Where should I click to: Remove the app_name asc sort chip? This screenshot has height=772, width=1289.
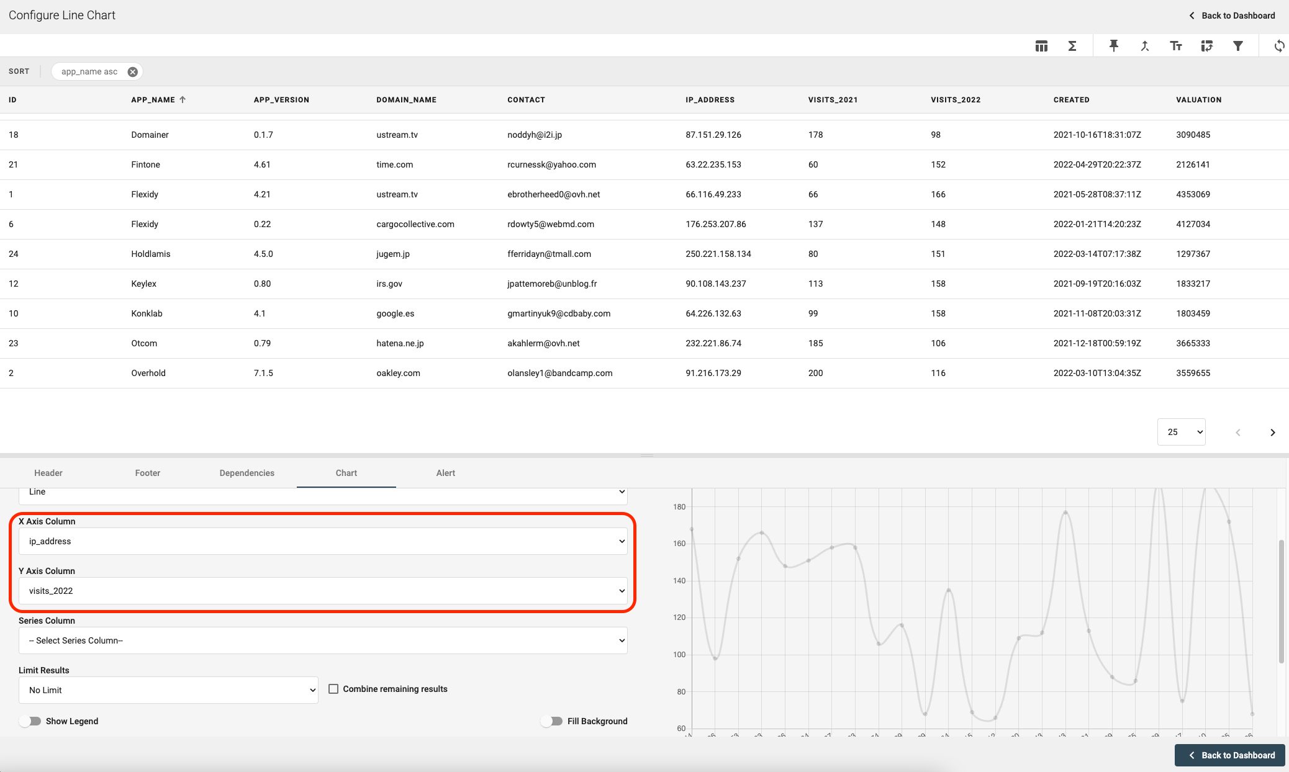point(132,72)
